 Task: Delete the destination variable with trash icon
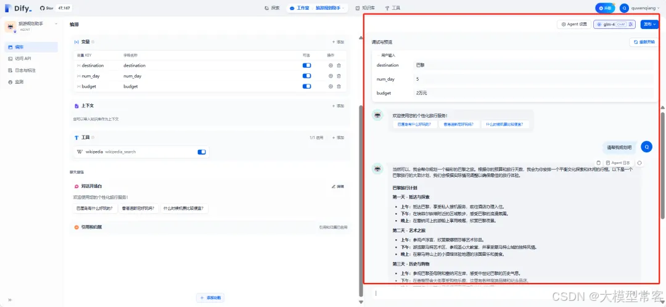(339, 65)
